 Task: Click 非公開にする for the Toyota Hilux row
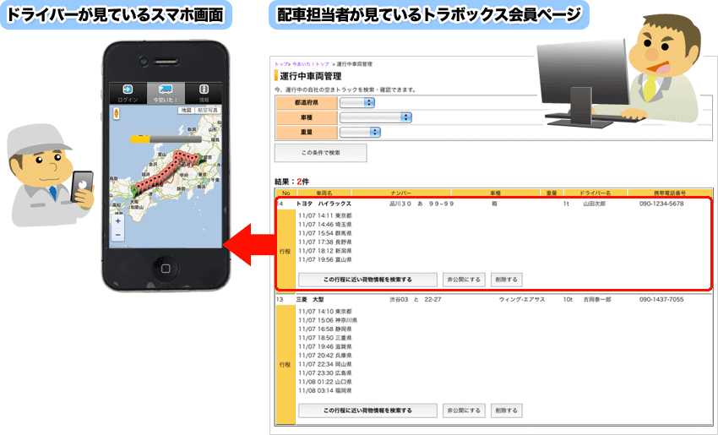coord(464,280)
